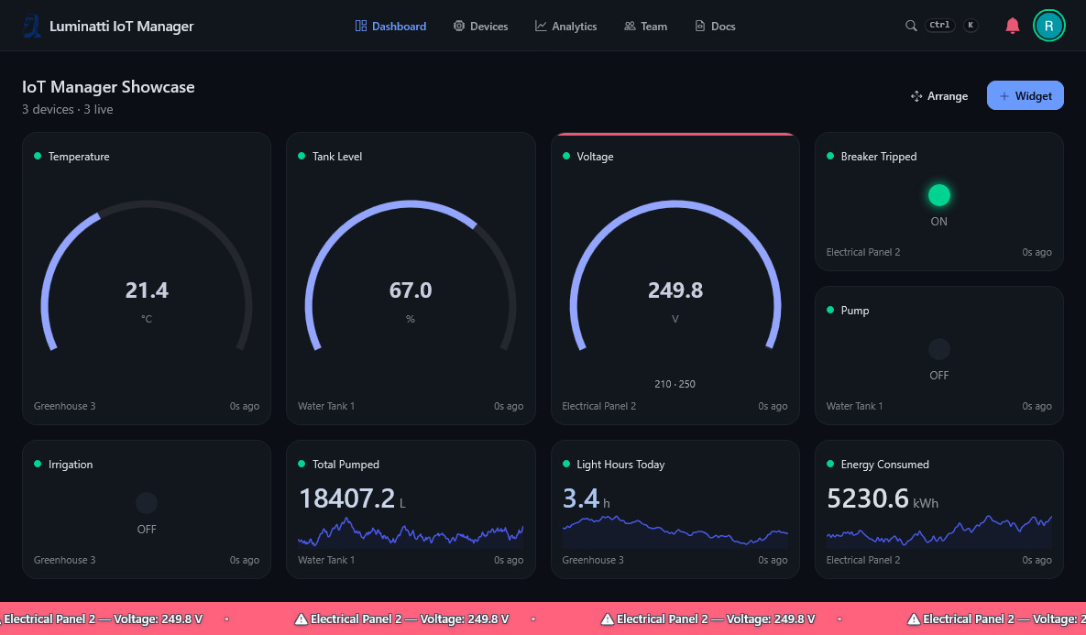The height and width of the screenshot is (635, 1086).
Task: Click the Total Pumped sparkline chart
Action: tap(411, 532)
